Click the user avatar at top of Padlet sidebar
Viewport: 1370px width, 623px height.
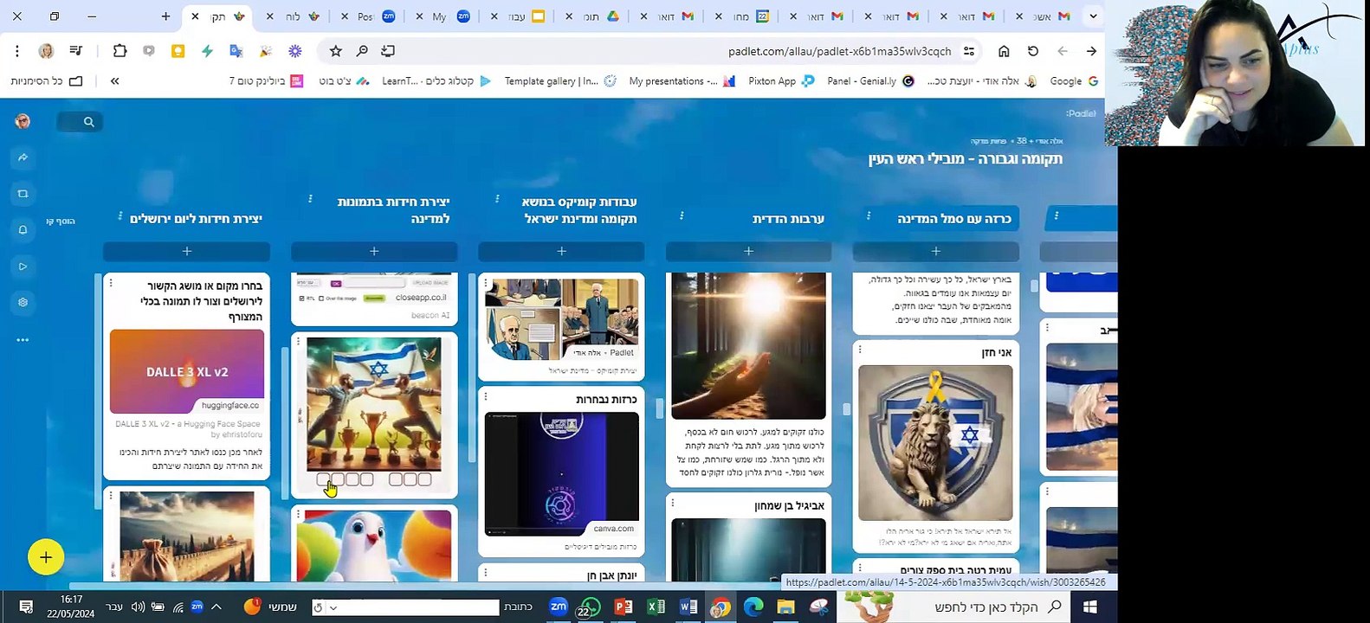point(23,121)
